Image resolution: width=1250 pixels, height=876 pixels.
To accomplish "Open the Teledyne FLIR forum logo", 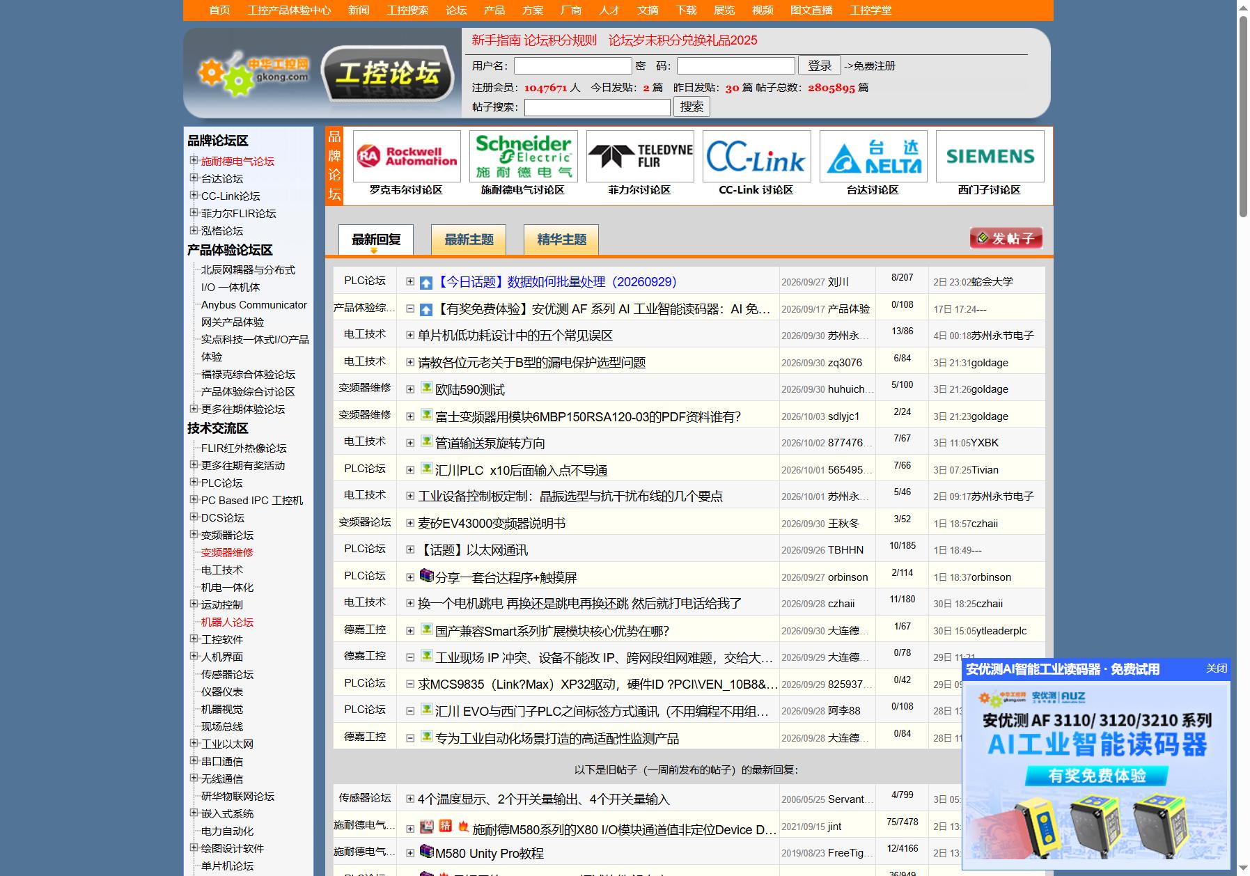I will 640,157.
